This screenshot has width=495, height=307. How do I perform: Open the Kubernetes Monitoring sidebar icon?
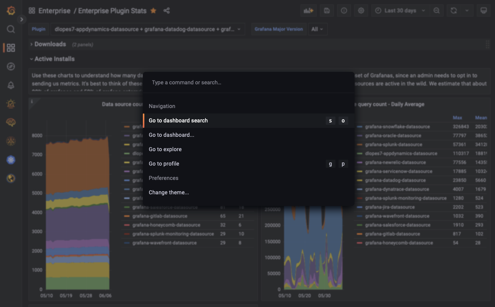(11, 160)
